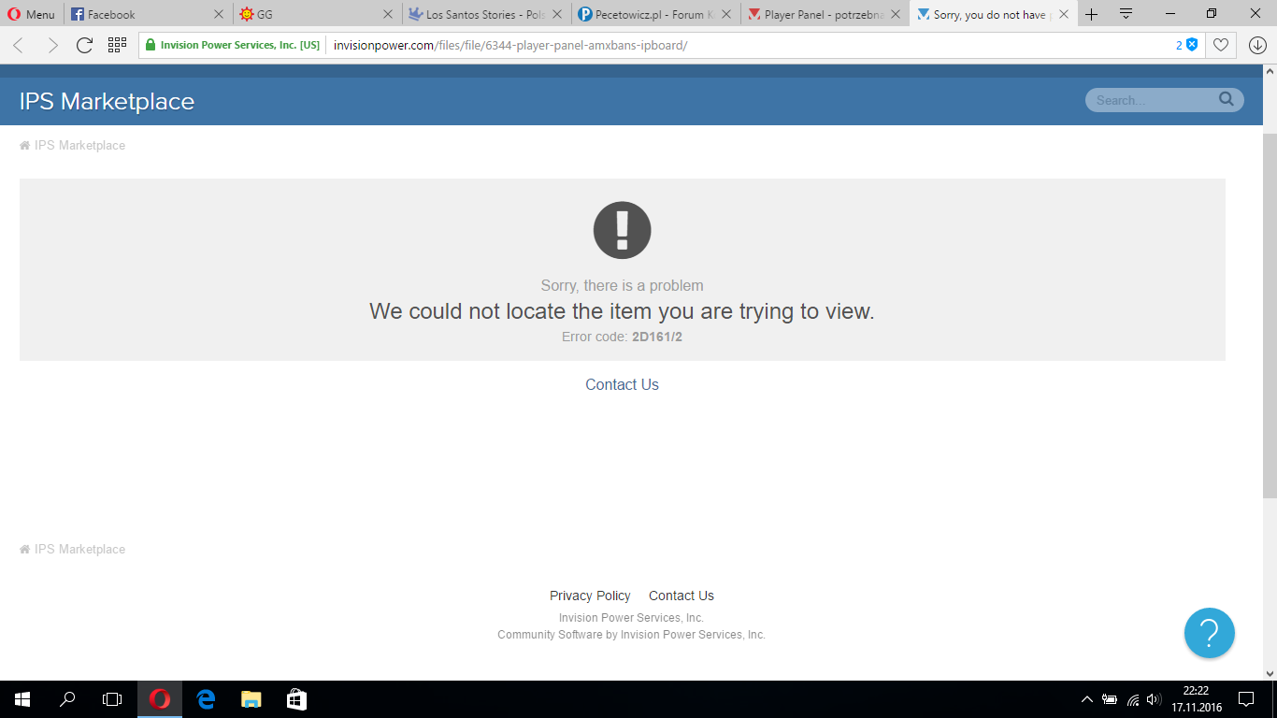Click the IPS Marketplace top breadcrumb

(79, 145)
